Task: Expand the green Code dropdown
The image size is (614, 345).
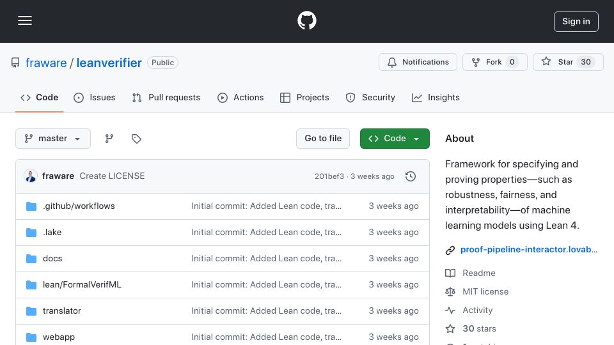Action: [x=395, y=139]
